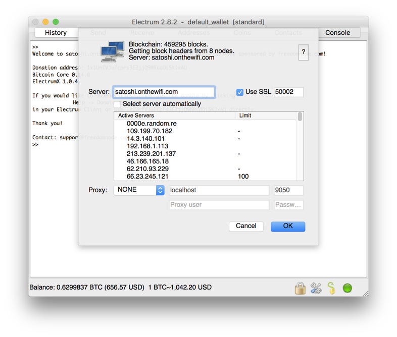Click the Cancel button

click(x=246, y=227)
